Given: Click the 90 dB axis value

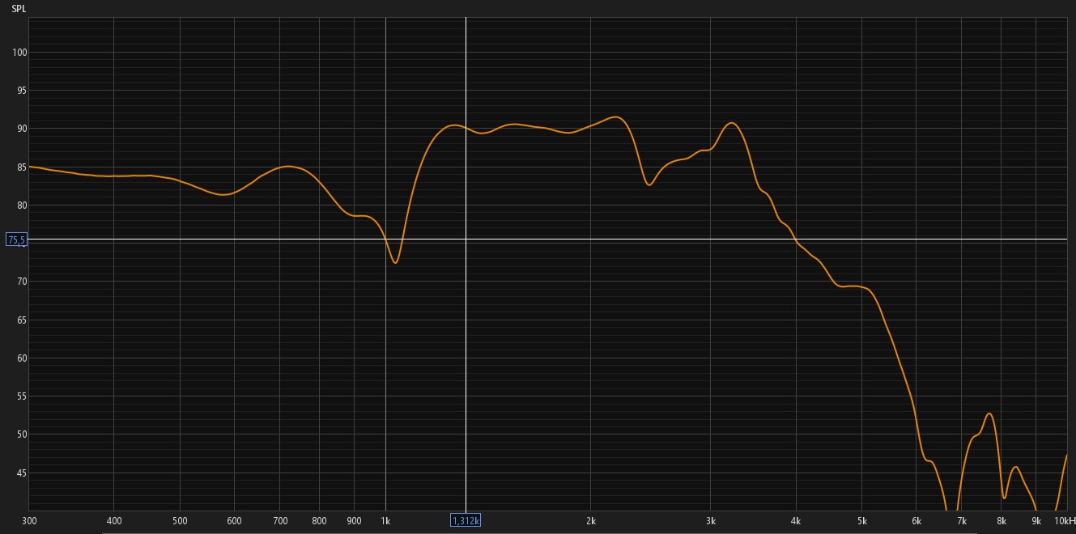Looking at the screenshot, I should 22,129.
